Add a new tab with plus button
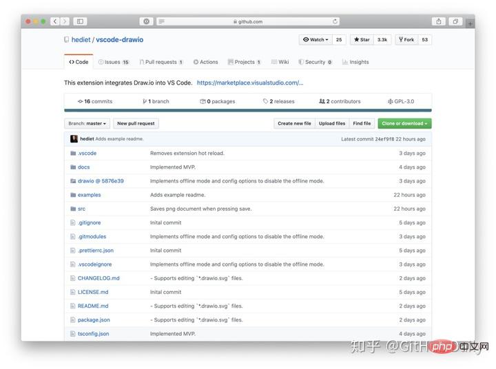The width and height of the screenshot is (496, 369). click(x=470, y=23)
